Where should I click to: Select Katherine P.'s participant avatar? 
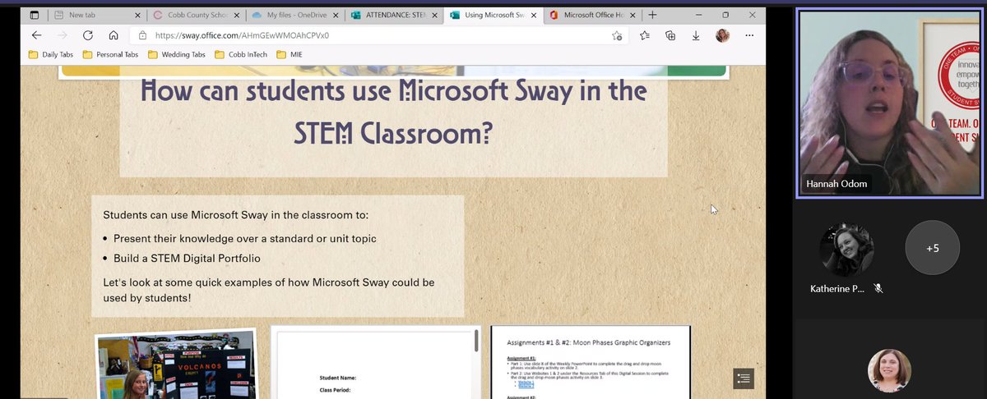tap(846, 250)
